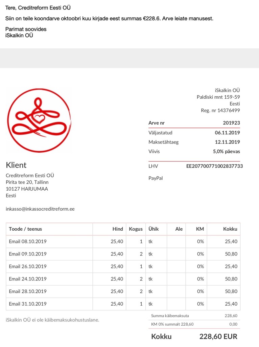Select the Email 09.10.2019 row item
Viewport: 259px width, 347px height.
[28, 254]
